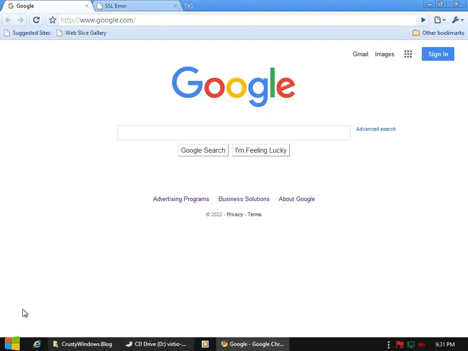
Task: Open the About Google link
Action: pyautogui.click(x=297, y=199)
